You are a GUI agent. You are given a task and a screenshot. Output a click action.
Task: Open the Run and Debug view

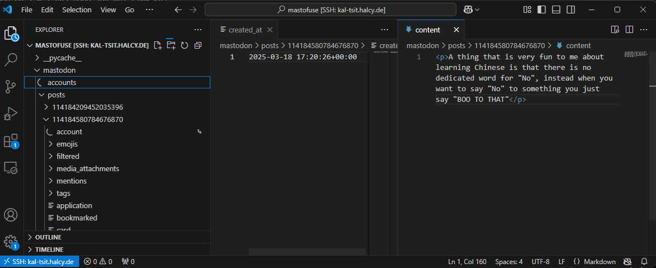(x=11, y=114)
